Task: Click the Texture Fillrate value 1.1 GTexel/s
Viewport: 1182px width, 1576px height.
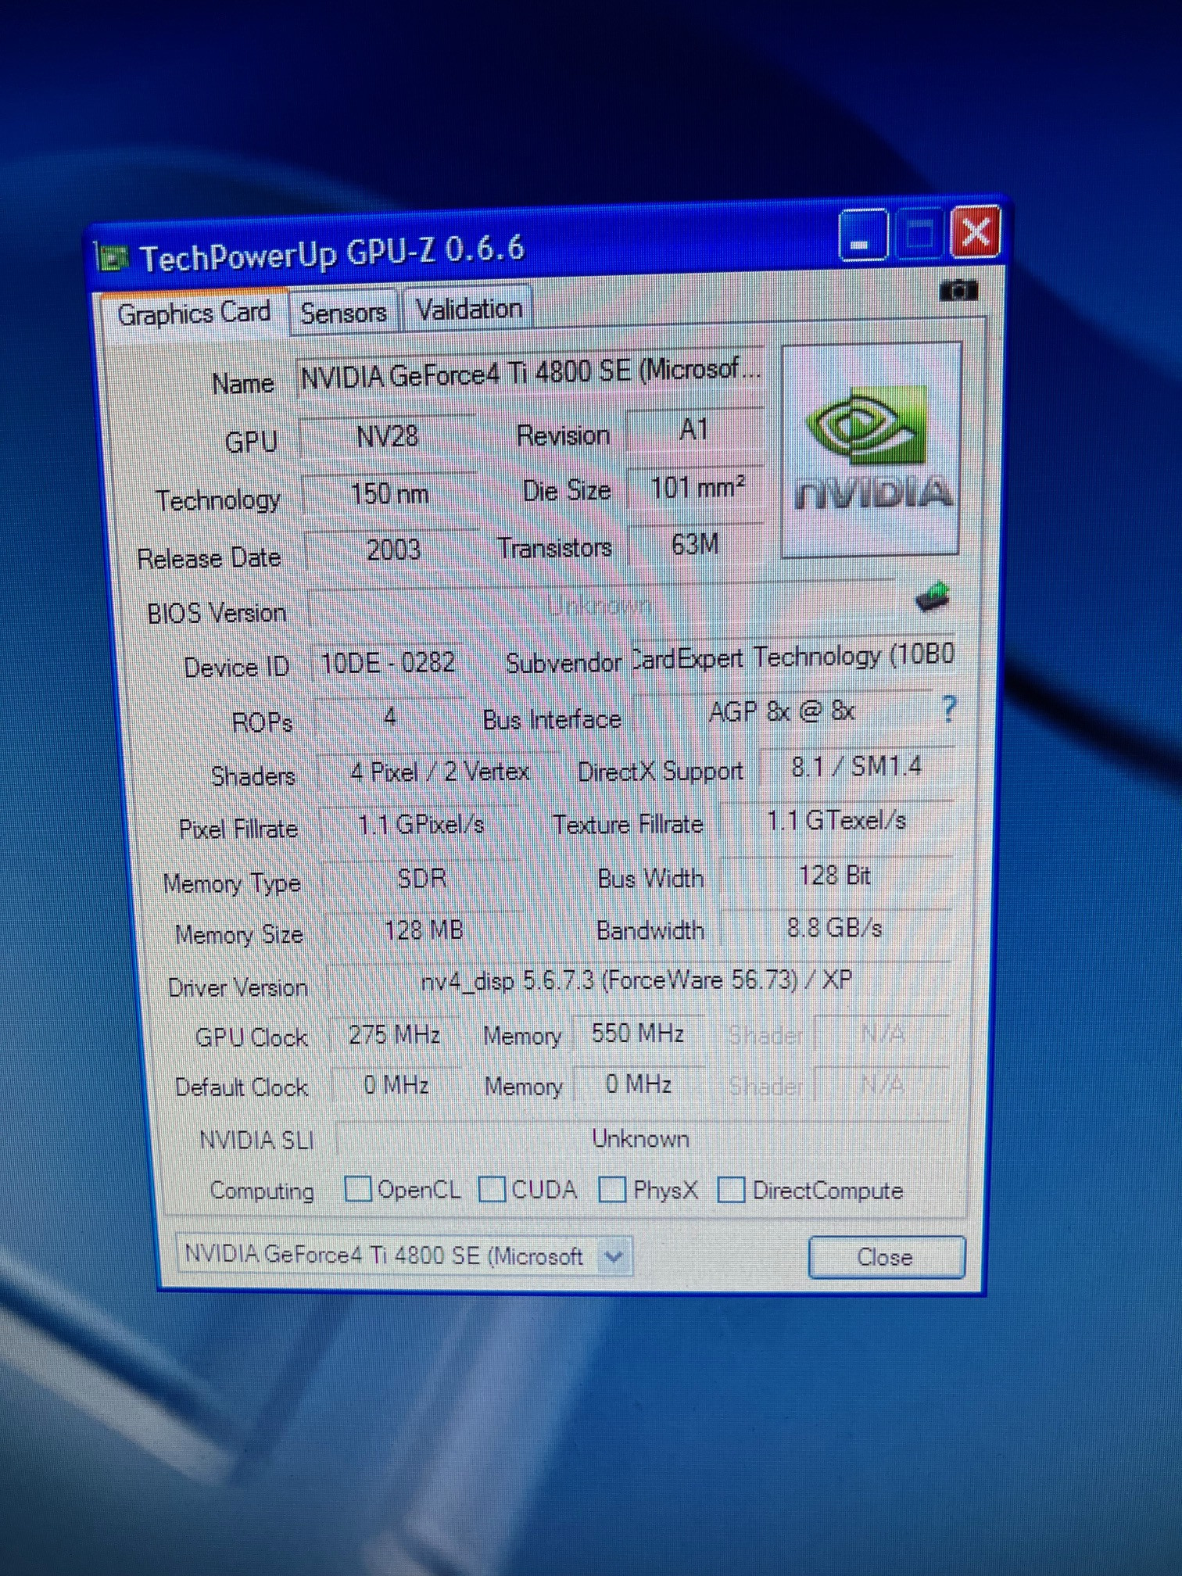Action: click(836, 820)
